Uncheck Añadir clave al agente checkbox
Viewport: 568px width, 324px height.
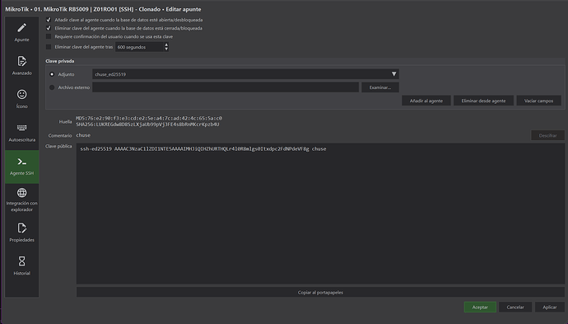click(x=49, y=20)
